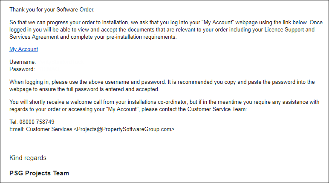This screenshot has height=183, width=329.
Task: Click the Username label
Action: pos(23,62)
